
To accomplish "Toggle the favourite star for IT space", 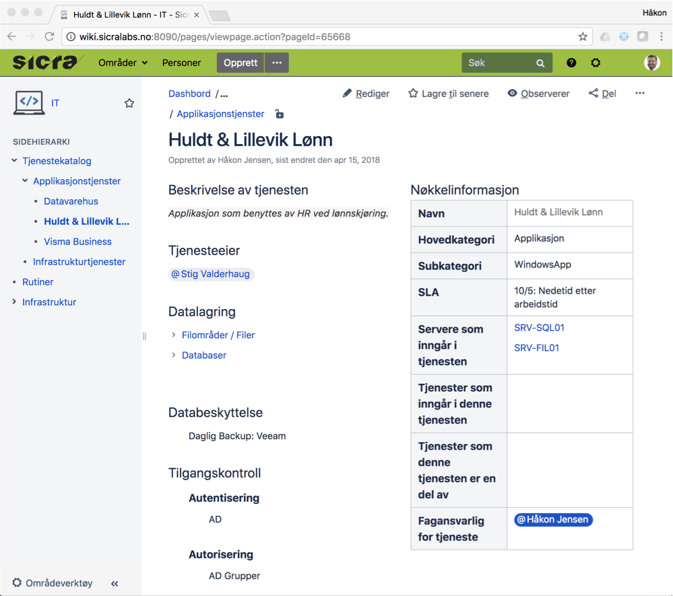I will click(x=129, y=103).
